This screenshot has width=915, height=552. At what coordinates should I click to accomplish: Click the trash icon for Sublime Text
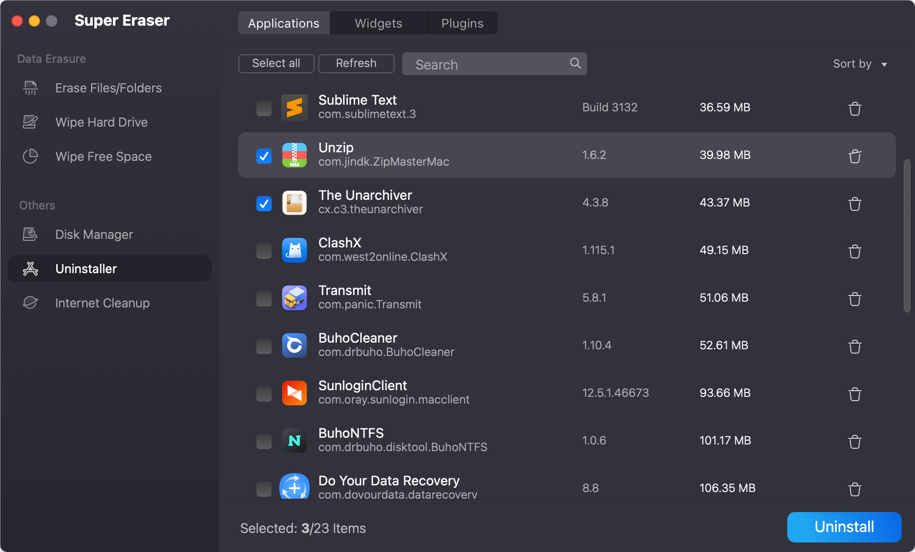pos(854,108)
